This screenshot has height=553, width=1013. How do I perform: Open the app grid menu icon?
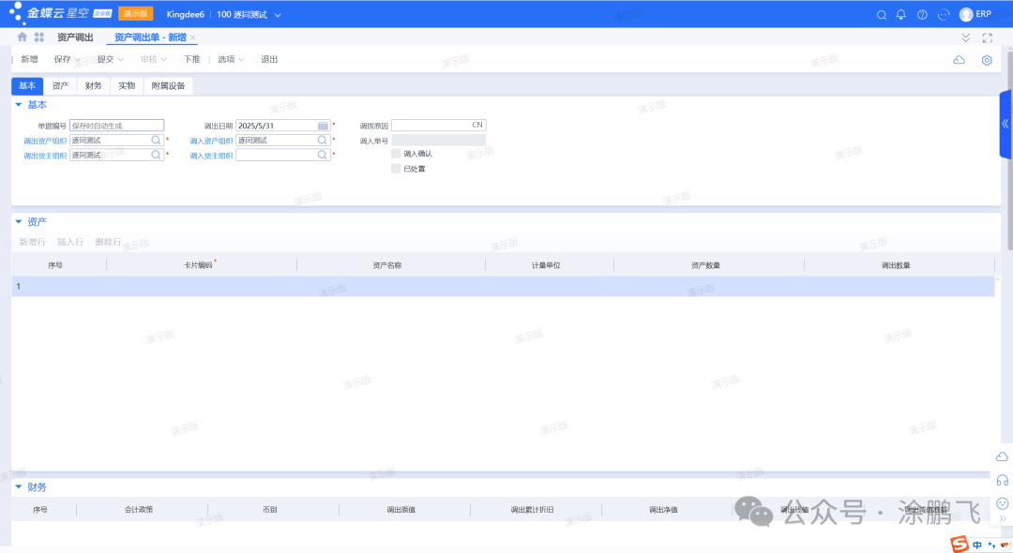tap(39, 37)
